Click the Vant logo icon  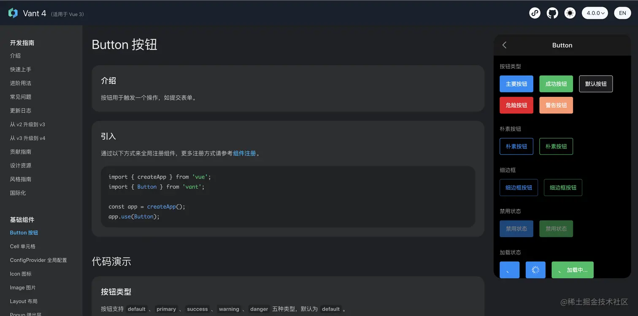click(x=13, y=13)
